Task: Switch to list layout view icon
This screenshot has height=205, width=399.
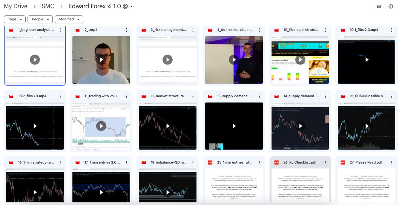Action: point(379,6)
